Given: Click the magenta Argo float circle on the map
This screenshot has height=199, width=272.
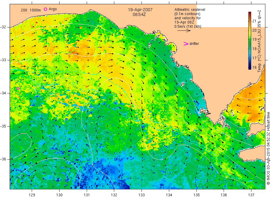Looking at the screenshot, I should pos(18,88).
